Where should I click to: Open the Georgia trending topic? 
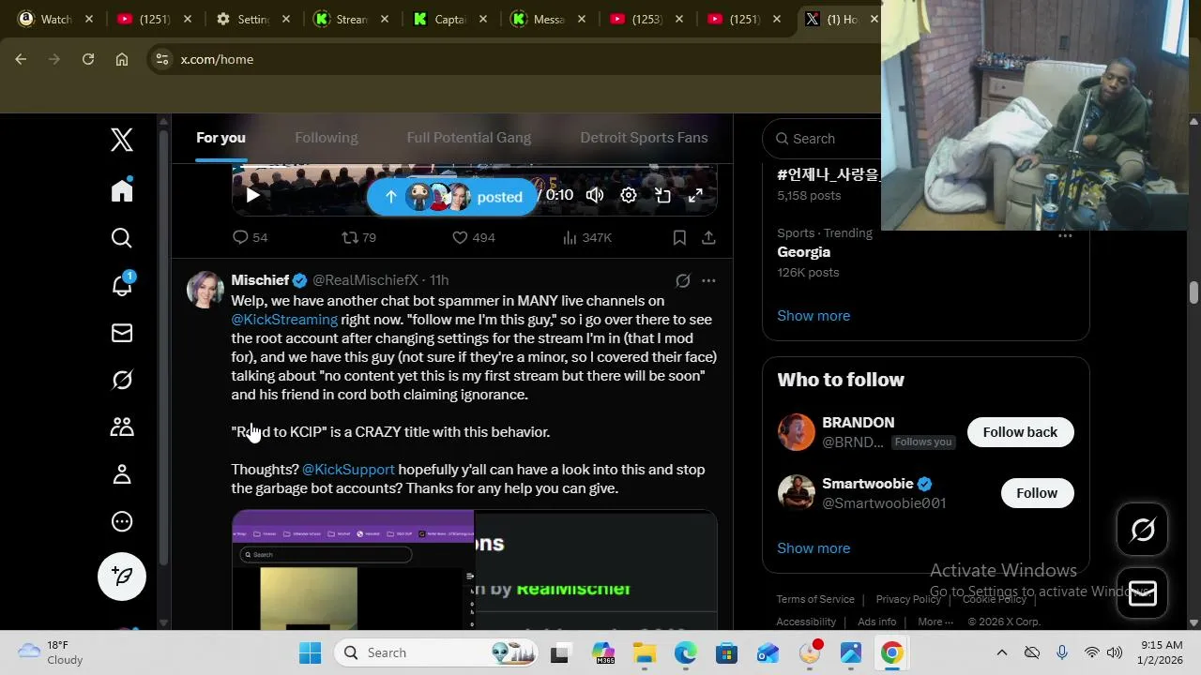(804, 252)
